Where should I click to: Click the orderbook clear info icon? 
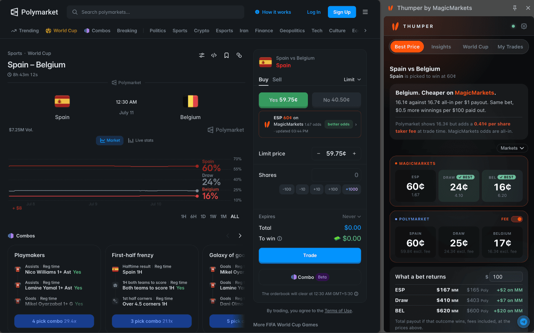click(x=356, y=293)
